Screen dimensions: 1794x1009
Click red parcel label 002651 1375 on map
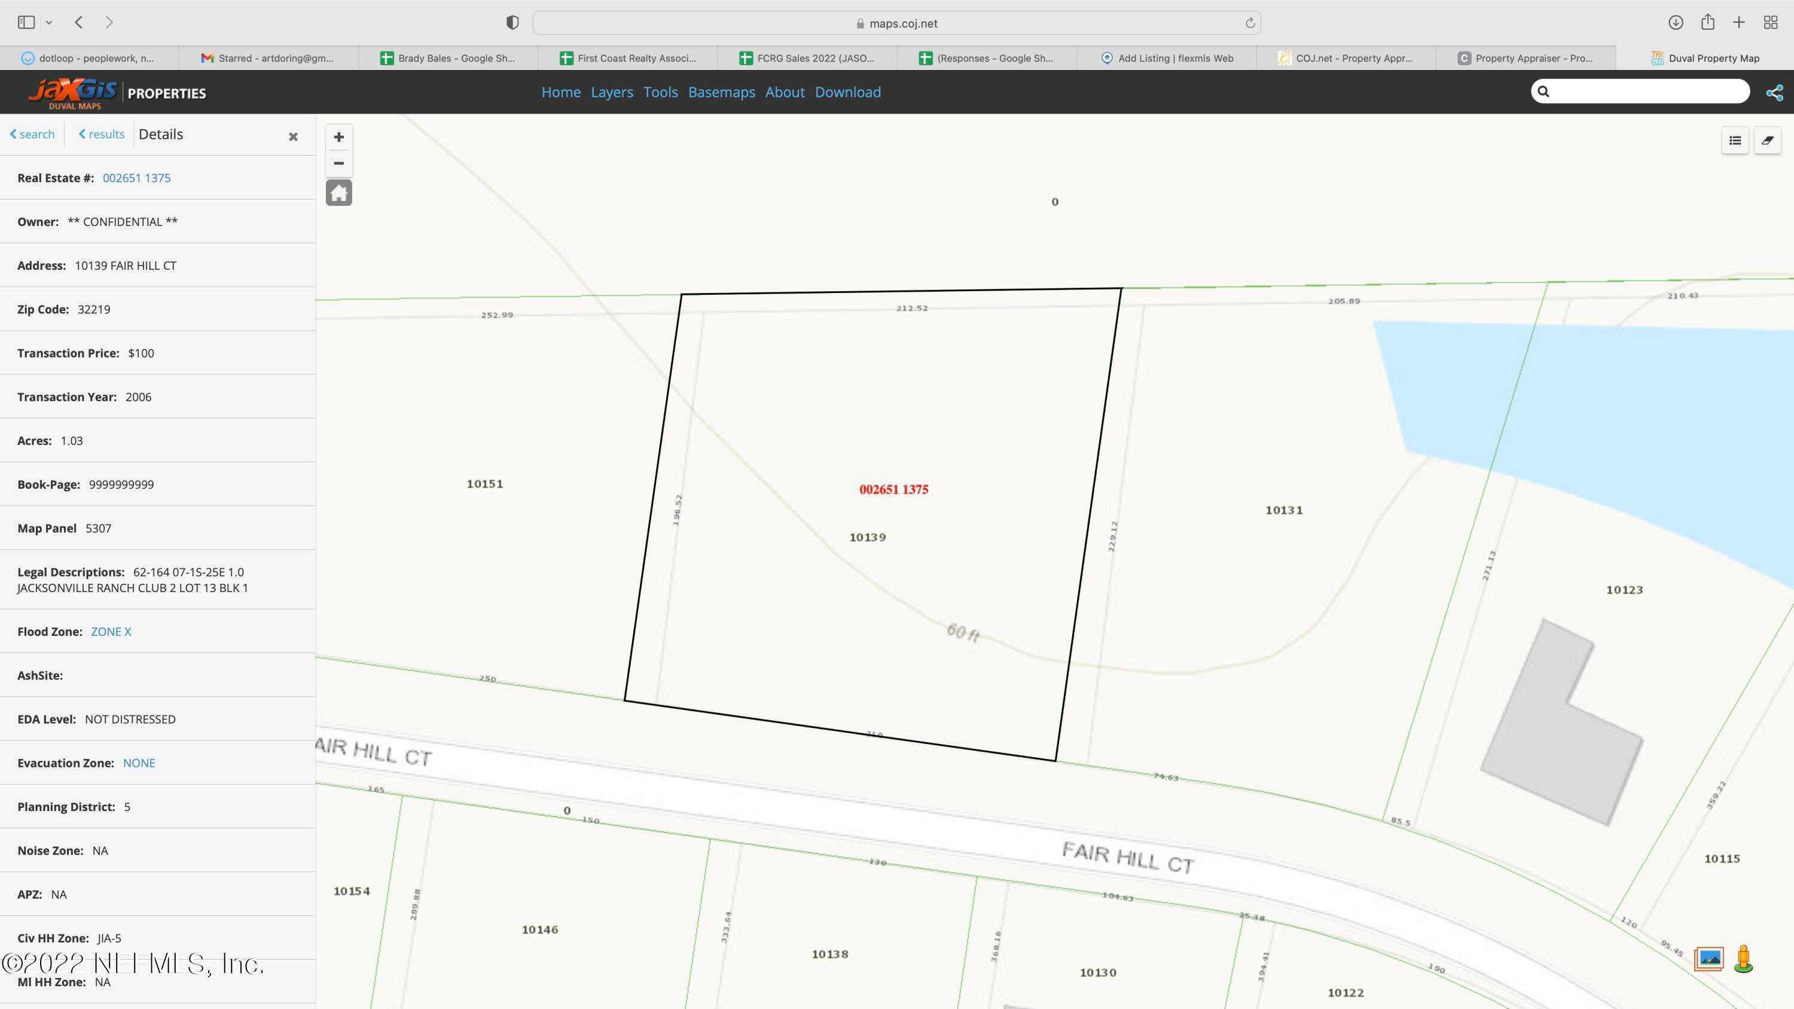[893, 489]
